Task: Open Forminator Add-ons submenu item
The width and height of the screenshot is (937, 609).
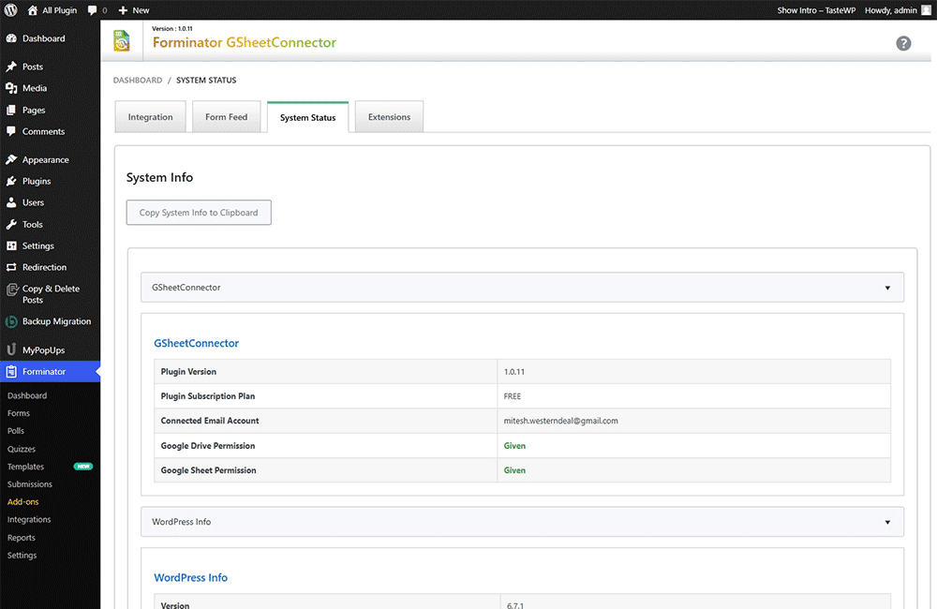Action: pyautogui.click(x=22, y=502)
